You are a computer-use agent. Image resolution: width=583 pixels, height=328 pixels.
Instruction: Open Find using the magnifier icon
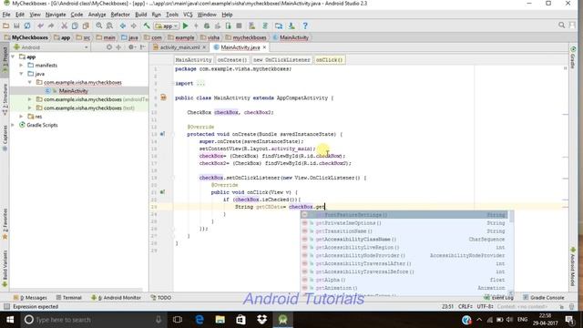[99, 26]
